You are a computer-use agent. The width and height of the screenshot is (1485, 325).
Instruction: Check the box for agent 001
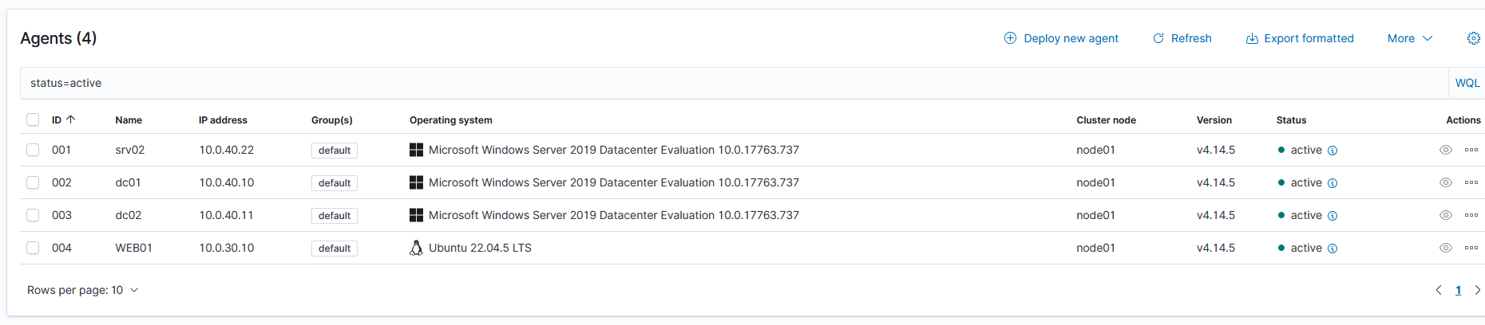33,150
